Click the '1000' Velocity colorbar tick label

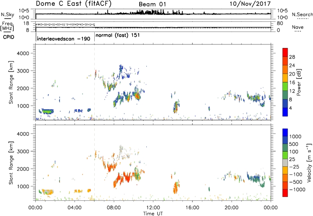[295, 136]
